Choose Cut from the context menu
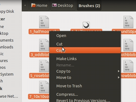Image resolution: width=136 pixels, height=102 pixels. point(85,44)
